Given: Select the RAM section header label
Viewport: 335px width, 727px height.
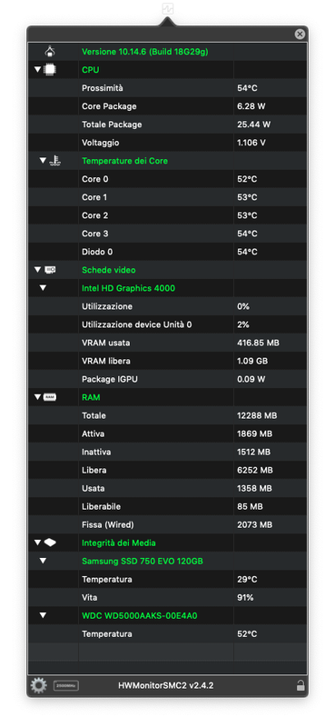Looking at the screenshot, I should point(91,397).
